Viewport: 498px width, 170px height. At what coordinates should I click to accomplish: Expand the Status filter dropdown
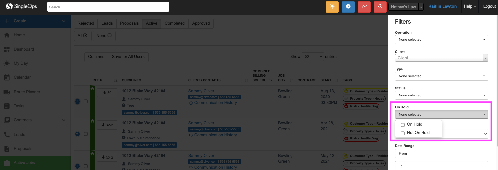441,96
